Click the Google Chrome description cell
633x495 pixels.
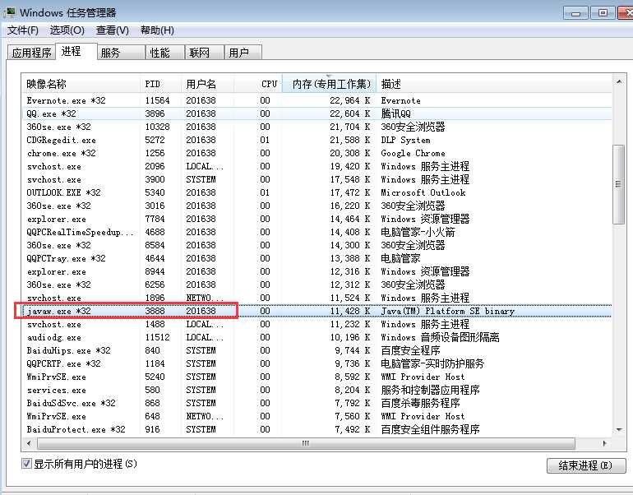413,153
